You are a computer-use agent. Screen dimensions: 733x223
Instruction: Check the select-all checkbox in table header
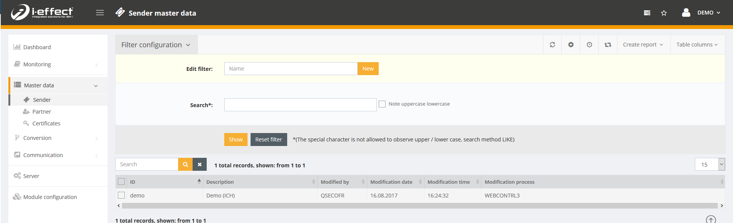[x=121, y=181]
